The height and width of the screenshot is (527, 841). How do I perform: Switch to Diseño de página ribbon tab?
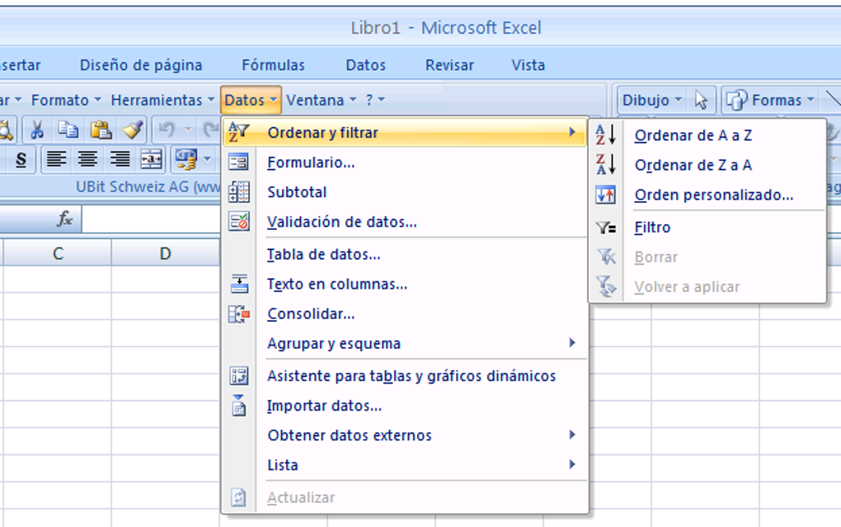[x=141, y=65]
